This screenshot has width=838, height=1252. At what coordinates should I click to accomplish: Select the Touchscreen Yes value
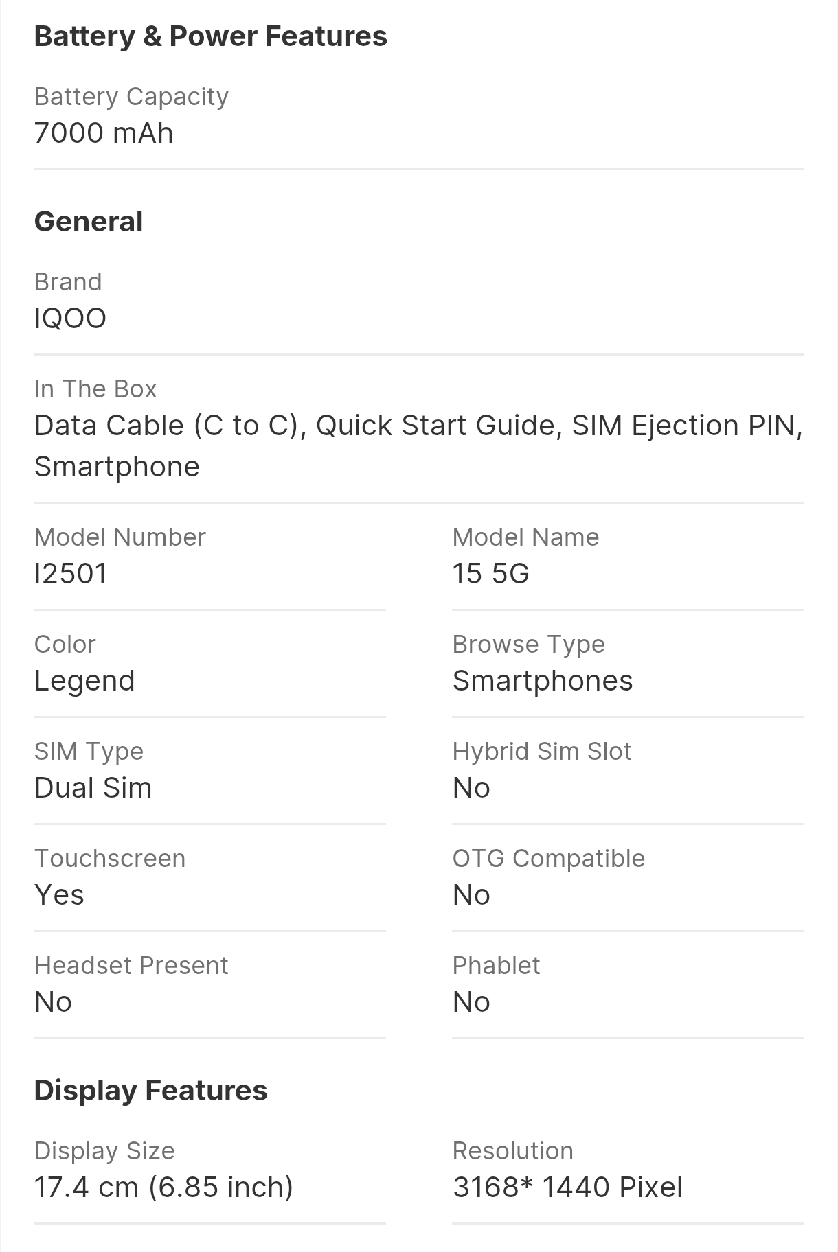pos(59,895)
